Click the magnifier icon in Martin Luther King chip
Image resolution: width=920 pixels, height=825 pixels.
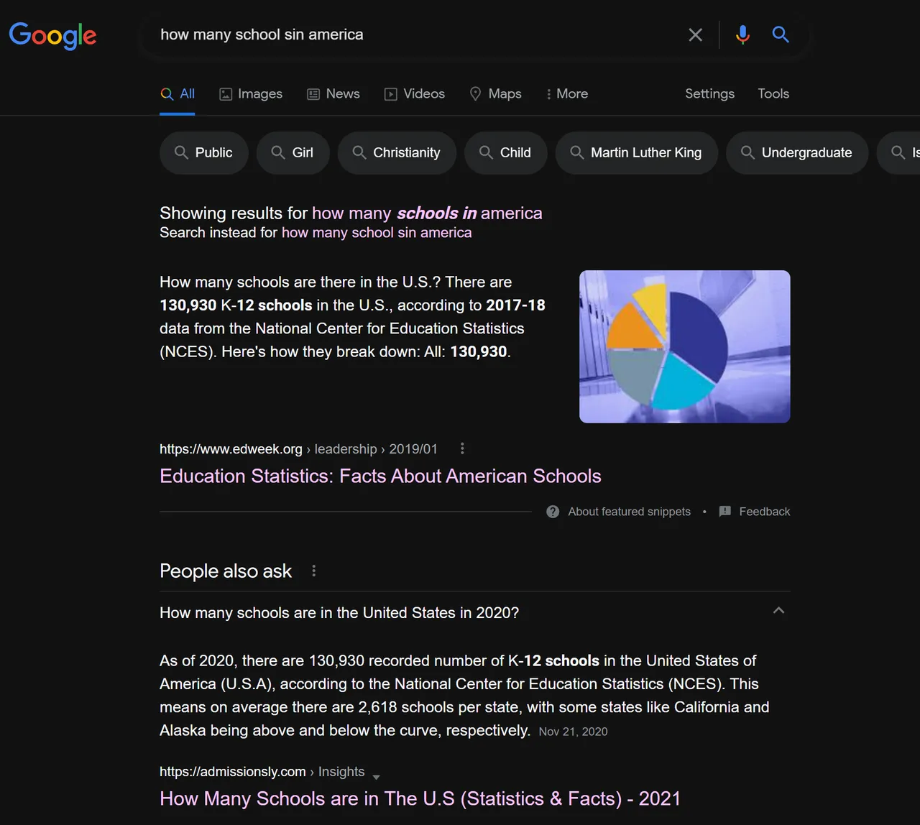click(x=577, y=152)
